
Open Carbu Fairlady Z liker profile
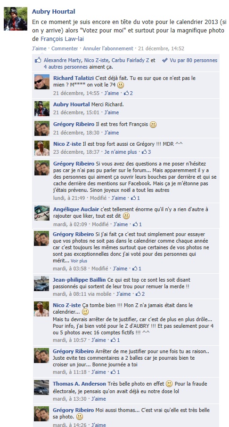click(x=130, y=60)
